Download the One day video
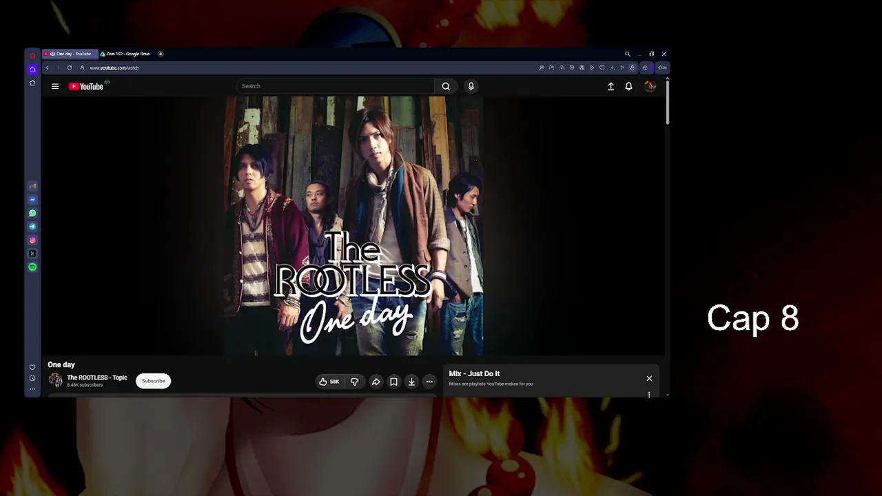 click(x=411, y=382)
